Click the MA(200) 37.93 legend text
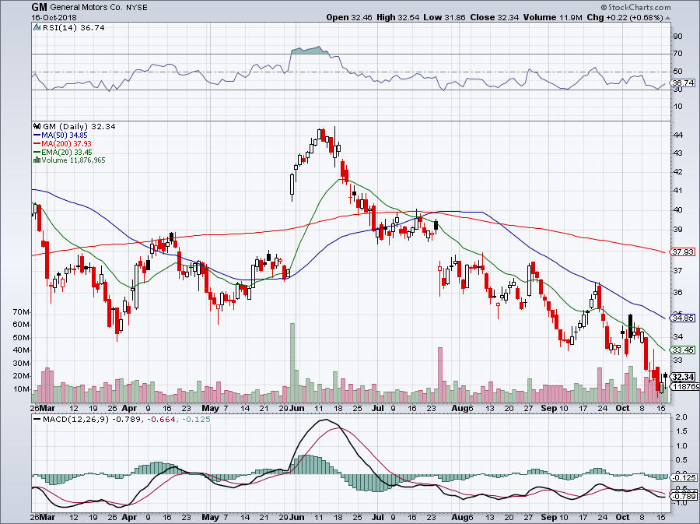Viewport: 700px width, 524px height. pyautogui.click(x=67, y=144)
